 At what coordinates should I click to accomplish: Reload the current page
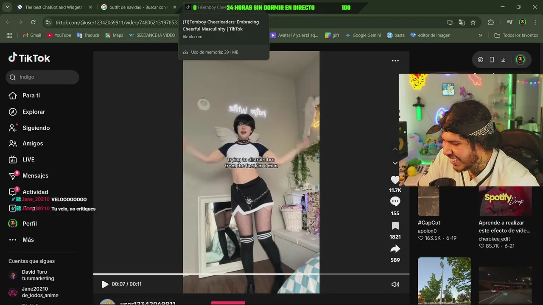click(x=33, y=22)
